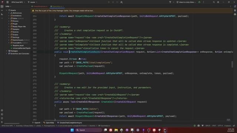This screenshot has width=237, height=133.
Task: Open the main hamburger menu
Action: click(7, 2)
